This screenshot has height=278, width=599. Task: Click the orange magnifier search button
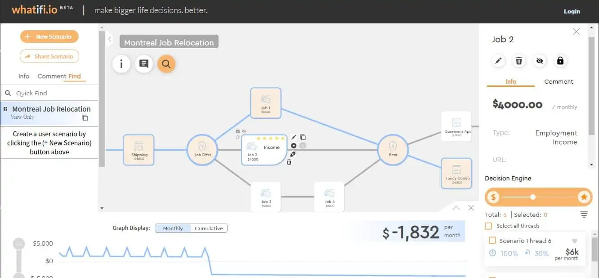coord(166,64)
